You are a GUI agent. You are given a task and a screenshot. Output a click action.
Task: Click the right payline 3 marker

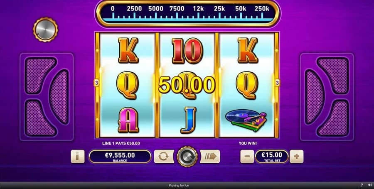tap(277, 83)
